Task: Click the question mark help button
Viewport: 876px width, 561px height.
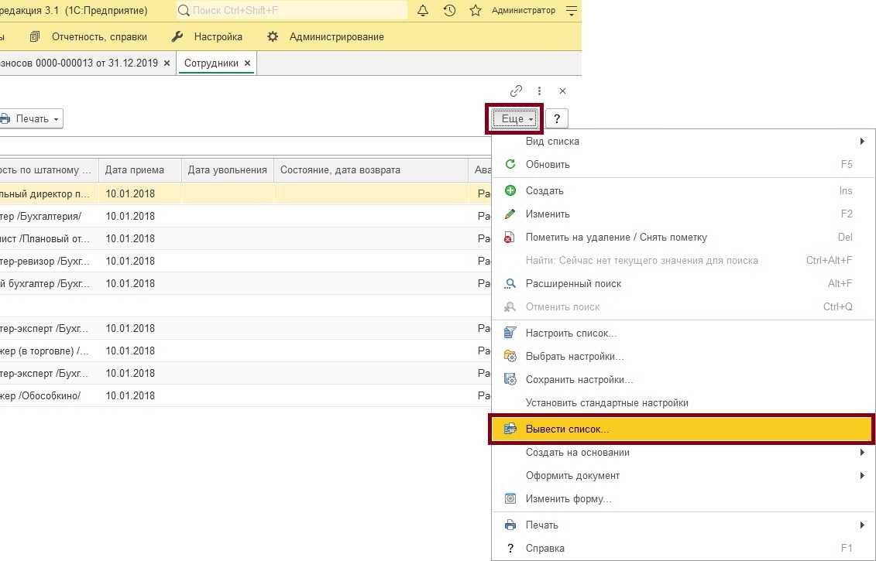Action: pos(557,119)
